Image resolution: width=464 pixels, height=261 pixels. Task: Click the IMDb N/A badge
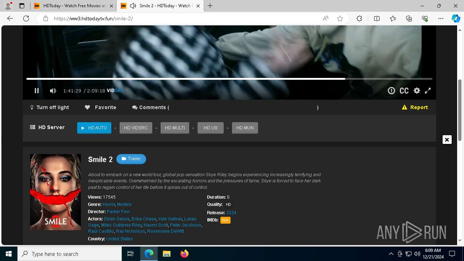click(x=225, y=220)
